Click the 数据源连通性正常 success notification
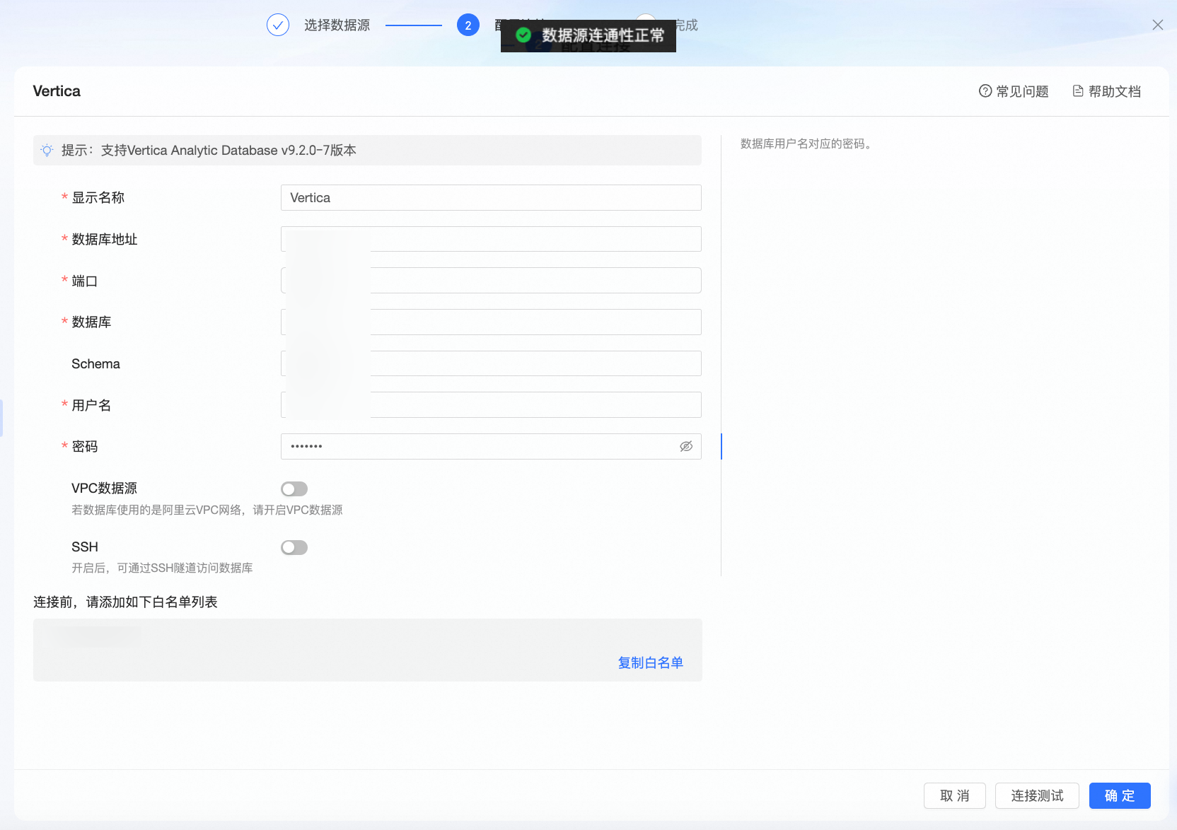 click(588, 35)
